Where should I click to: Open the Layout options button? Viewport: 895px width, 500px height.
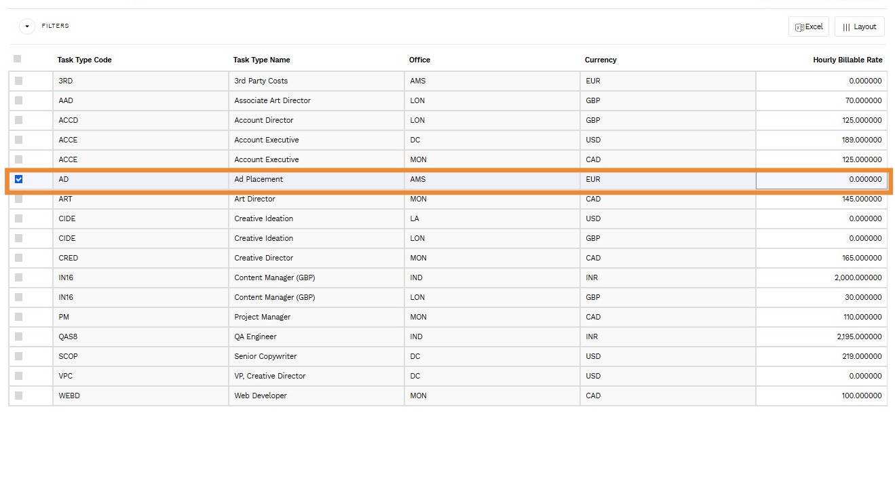click(x=859, y=26)
